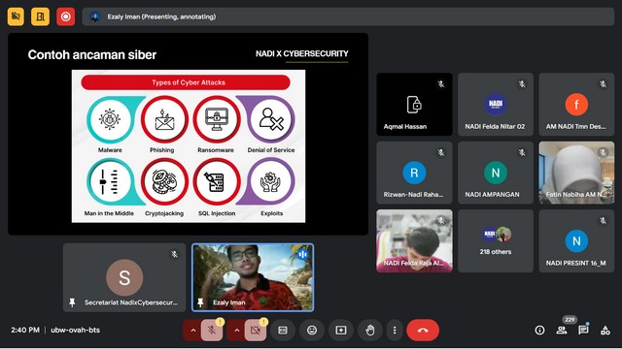Click muted mic icon on Secretariat tile
The height and width of the screenshot is (349, 622).
point(174,254)
